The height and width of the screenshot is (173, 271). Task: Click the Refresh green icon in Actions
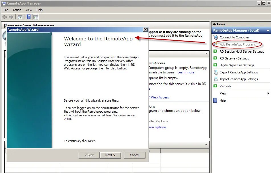[x=215, y=86]
